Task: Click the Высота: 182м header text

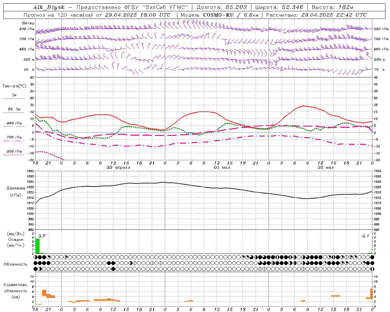Action: click(x=333, y=7)
